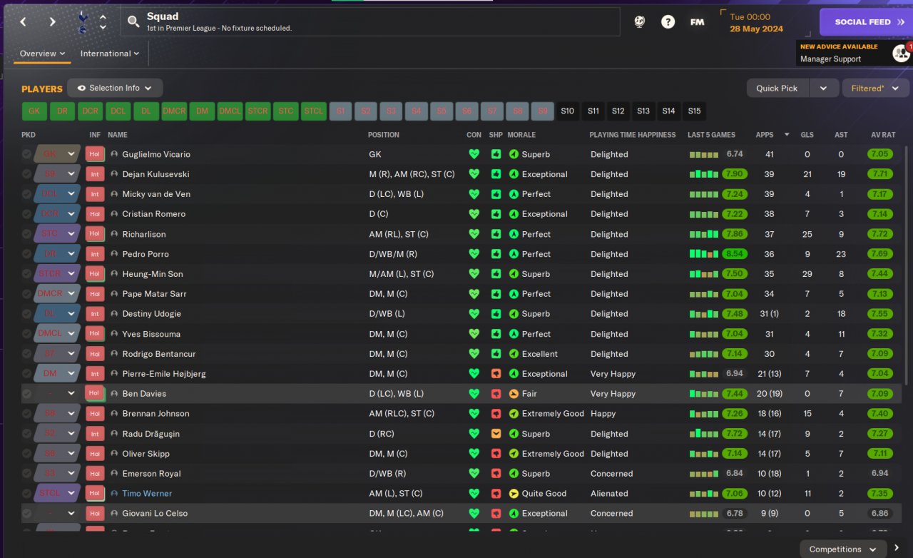913x558 pixels.
Task: Click the 28 May 2024 date display
Action: pyautogui.click(x=756, y=29)
